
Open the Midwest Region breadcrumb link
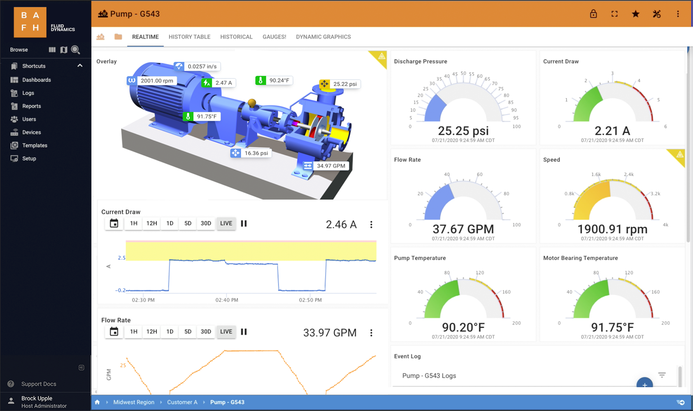click(134, 402)
